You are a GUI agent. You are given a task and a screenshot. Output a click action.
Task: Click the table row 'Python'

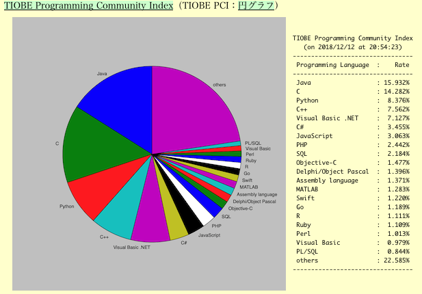[x=352, y=101]
